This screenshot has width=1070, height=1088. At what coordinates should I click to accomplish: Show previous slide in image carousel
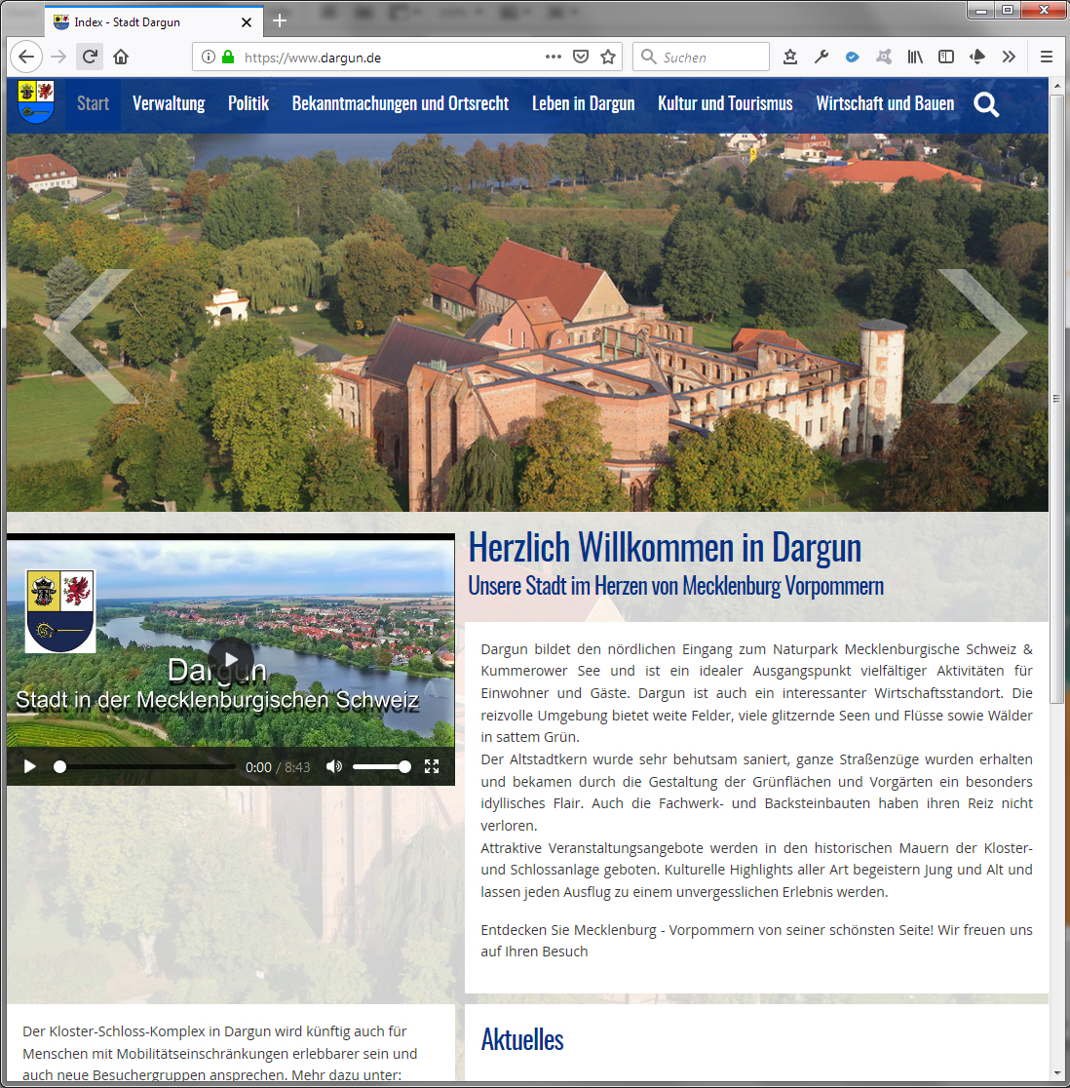(89, 335)
